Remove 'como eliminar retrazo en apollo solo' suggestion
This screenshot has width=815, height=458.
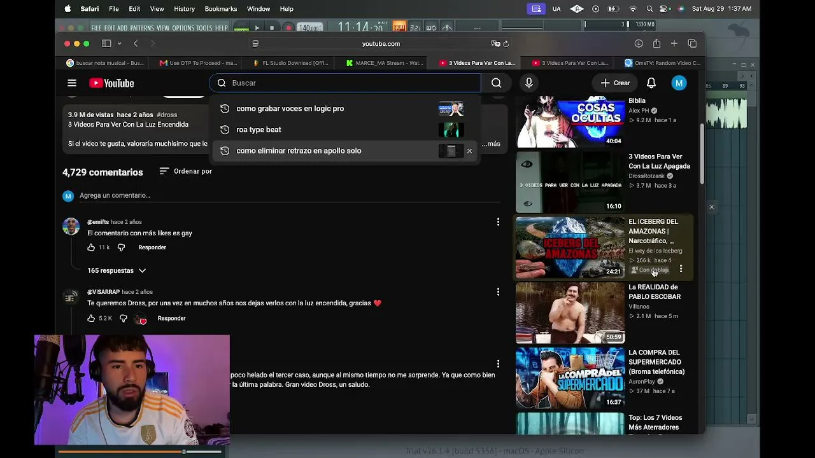469,151
